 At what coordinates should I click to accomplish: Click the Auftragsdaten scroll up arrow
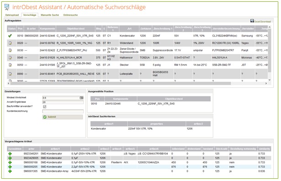point(270,27)
